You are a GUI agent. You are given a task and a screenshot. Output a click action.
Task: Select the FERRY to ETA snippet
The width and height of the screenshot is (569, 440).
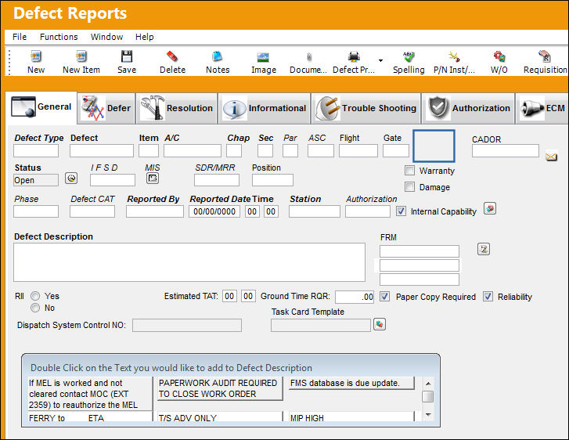(90, 417)
